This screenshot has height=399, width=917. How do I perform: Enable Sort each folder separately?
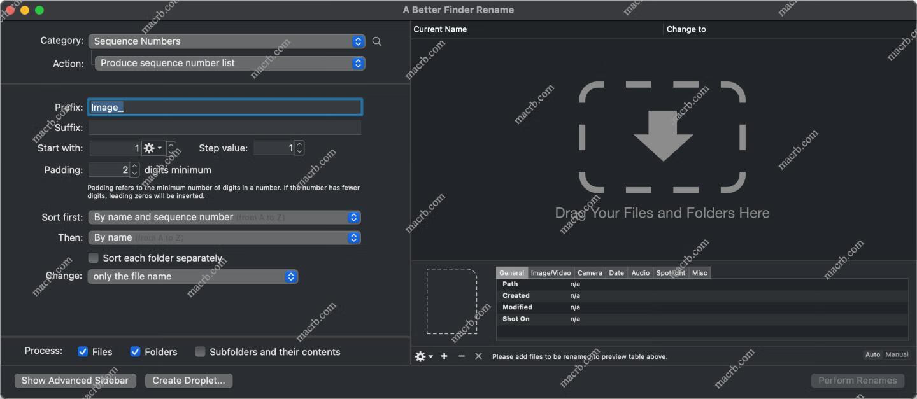tap(94, 258)
